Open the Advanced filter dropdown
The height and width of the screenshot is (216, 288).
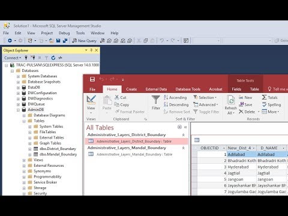click(x=206, y=104)
